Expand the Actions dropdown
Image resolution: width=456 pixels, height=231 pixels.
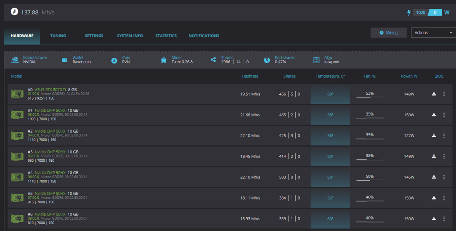click(x=433, y=33)
